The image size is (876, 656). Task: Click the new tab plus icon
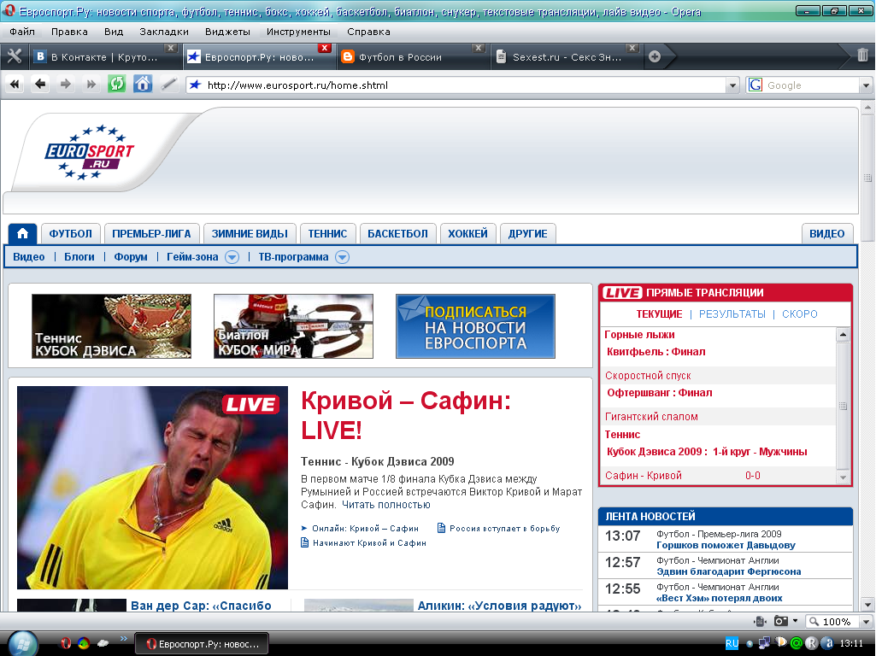pyautogui.click(x=655, y=57)
